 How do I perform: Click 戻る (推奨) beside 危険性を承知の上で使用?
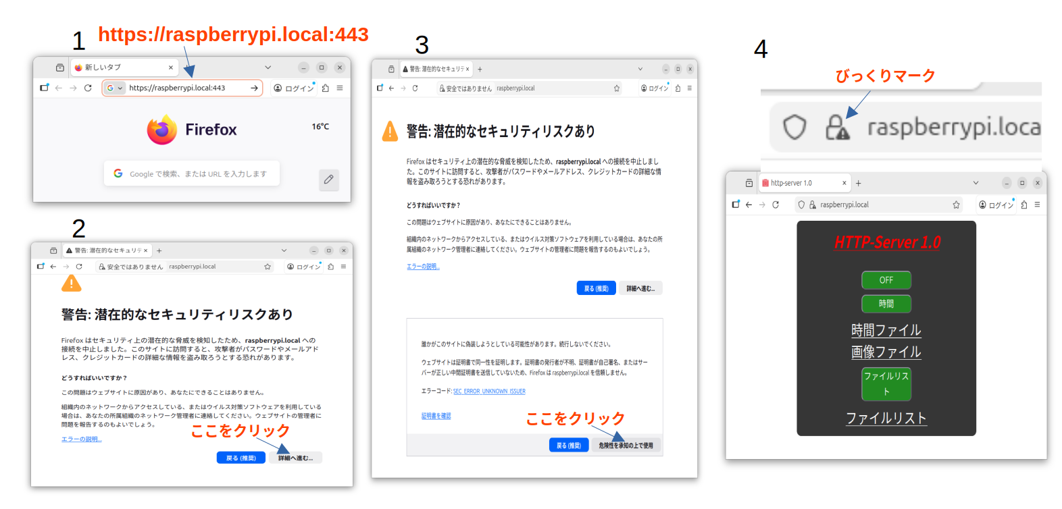click(x=569, y=446)
